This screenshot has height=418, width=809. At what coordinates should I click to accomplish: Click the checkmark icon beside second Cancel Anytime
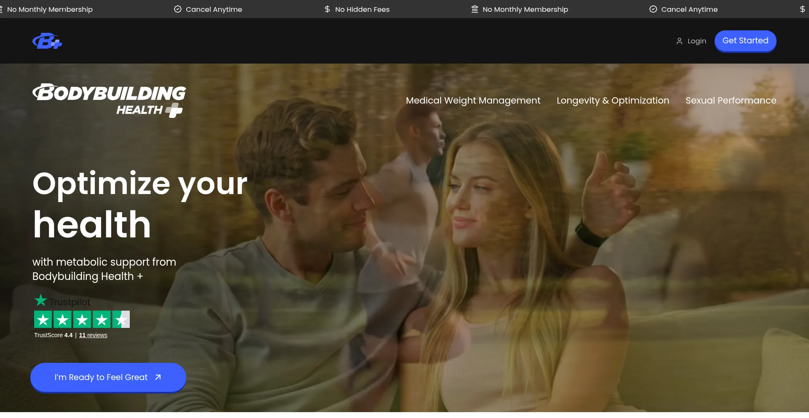[653, 9]
